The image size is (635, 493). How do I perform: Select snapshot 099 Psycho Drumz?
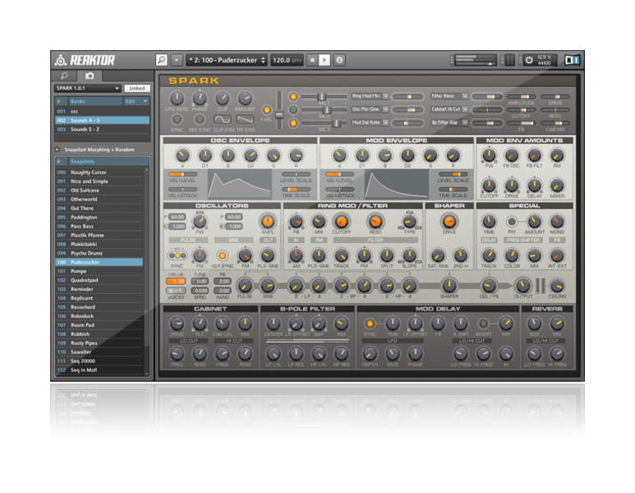(x=99, y=253)
